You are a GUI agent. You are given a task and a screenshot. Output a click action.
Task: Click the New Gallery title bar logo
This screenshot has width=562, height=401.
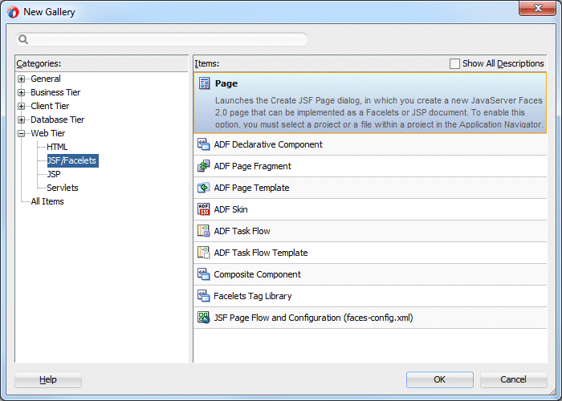(x=13, y=12)
